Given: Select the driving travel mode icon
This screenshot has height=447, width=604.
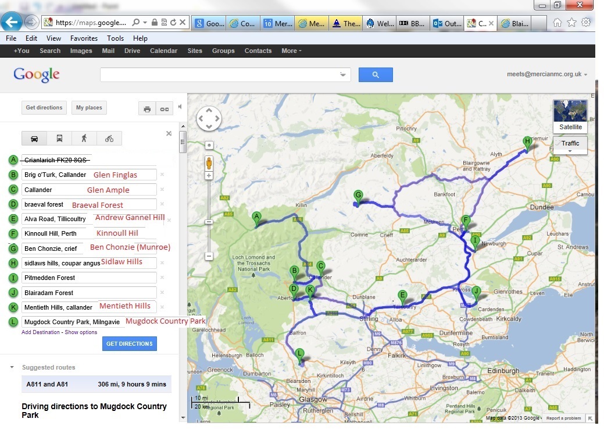Looking at the screenshot, I should (34, 138).
